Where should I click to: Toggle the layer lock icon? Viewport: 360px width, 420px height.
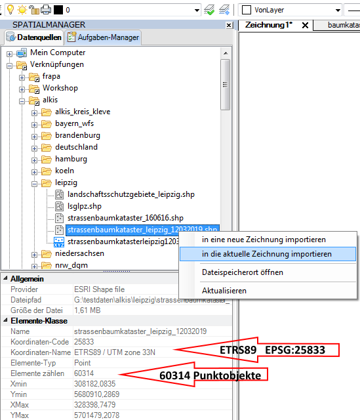pyautogui.click(x=34, y=10)
